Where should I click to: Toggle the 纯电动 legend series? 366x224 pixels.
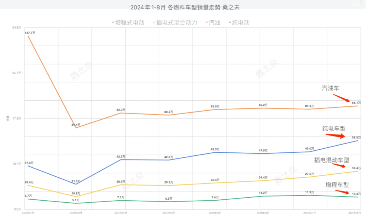[x=240, y=23]
